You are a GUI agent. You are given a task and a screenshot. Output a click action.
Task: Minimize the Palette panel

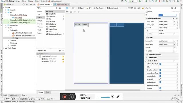point(63,8)
